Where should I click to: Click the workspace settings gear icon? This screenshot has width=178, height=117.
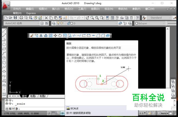(x=42, y=23)
